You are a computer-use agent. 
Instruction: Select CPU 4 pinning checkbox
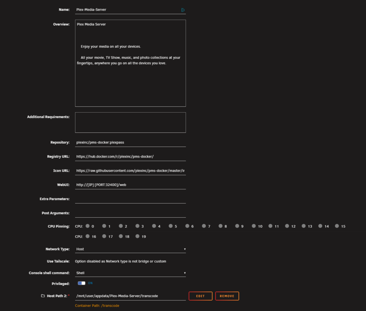pyautogui.click(x=154, y=226)
